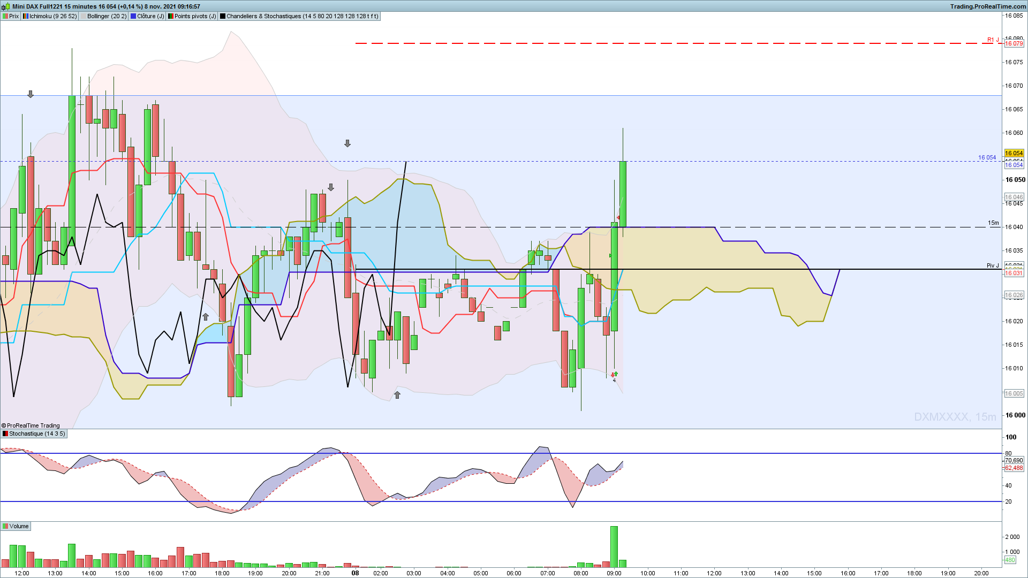Click the 2 000 volume axis label
The image size is (1028, 578).
[1012, 537]
